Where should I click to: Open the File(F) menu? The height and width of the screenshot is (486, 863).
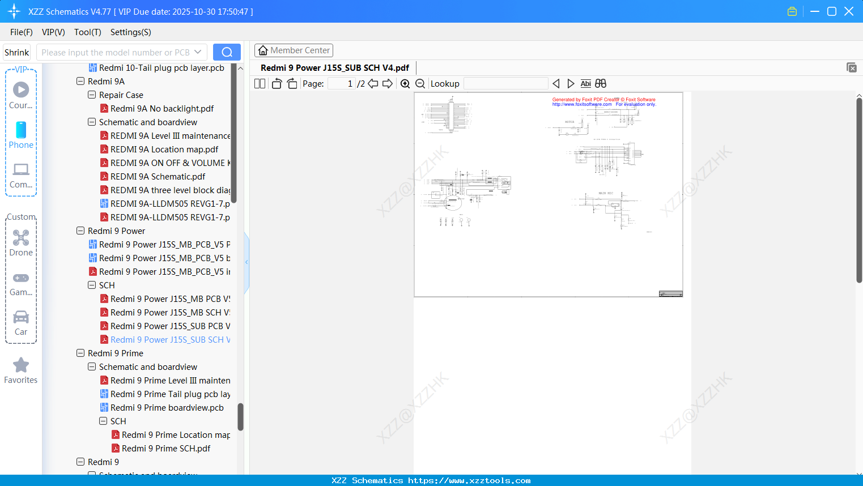pos(22,32)
